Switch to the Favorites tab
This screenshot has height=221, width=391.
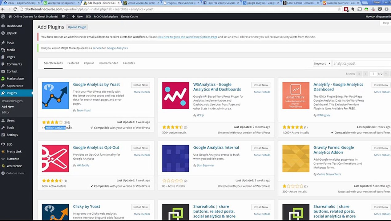coord(129,63)
